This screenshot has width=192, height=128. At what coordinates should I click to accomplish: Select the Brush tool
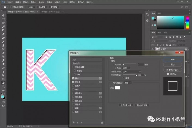[x=3, y=42]
